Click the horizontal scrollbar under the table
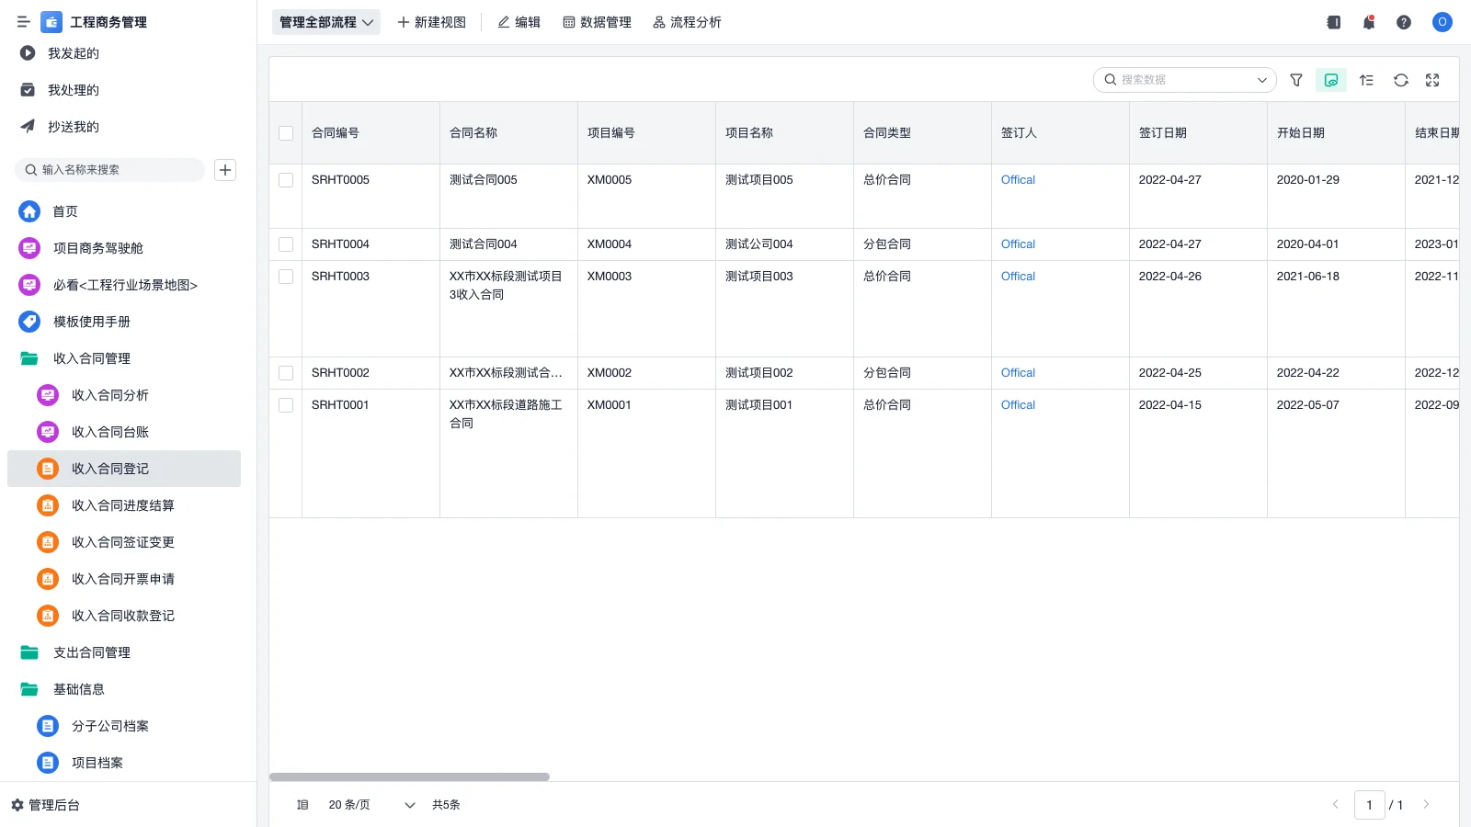The height and width of the screenshot is (827, 1471). point(409,777)
